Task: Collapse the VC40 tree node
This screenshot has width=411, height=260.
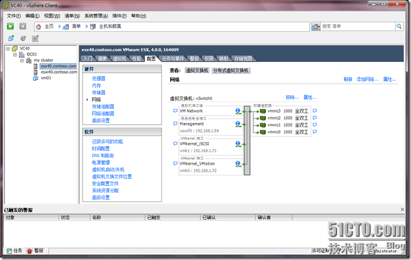Action: pos(8,49)
